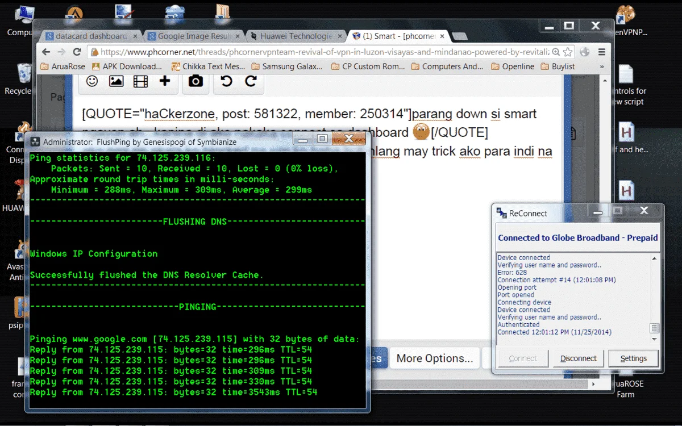Open the Chikka Text Mes bookmark
This screenshot has width=682, height=426.
click(208, 66)
